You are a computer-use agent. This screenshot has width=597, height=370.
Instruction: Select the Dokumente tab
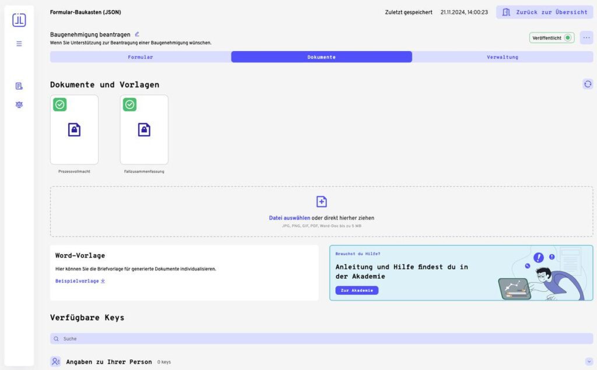point(321,57)
